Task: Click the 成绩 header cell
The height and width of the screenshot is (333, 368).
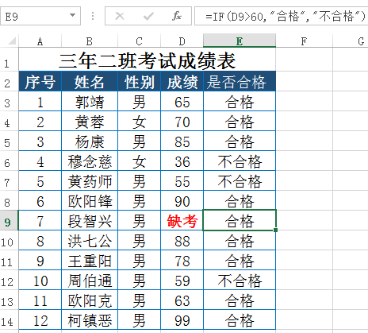Action: coord(182,81)
